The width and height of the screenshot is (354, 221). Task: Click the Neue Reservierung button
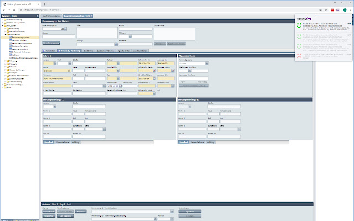50,42
